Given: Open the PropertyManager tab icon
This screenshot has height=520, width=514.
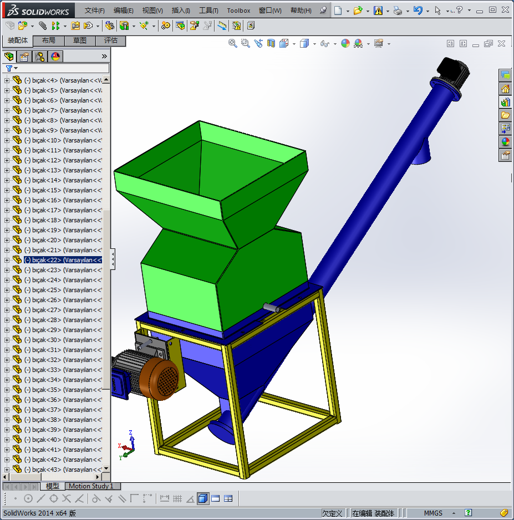Looking at the screenshot, I should point(24,57).
